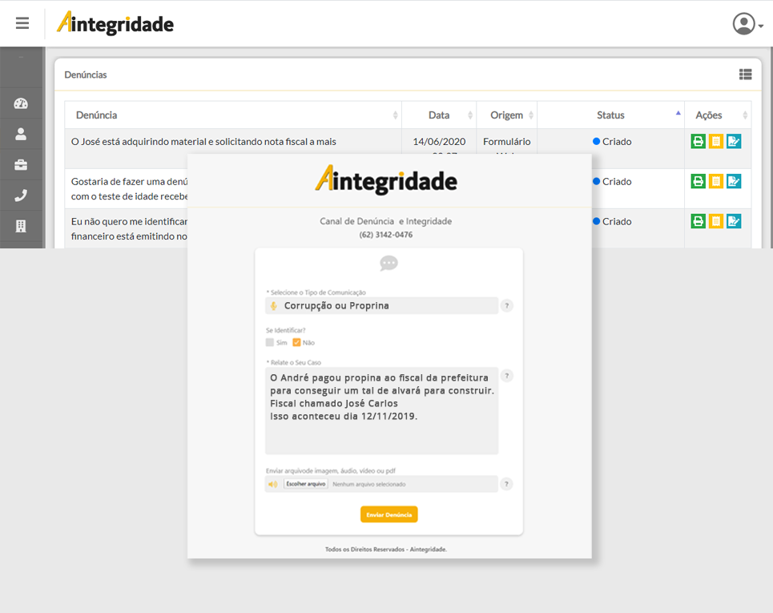Image resolution: width=773 pixels, height=613 pixels.
Task: Click the Aintegridade logo in the top bar
Action: (x=115, y=23)
